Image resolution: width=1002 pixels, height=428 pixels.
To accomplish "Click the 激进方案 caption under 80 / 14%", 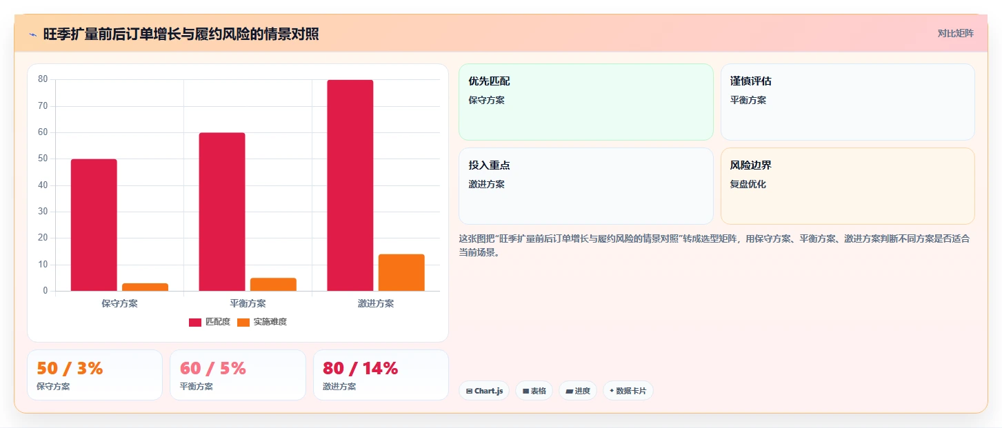I will (x=339, y=387).
